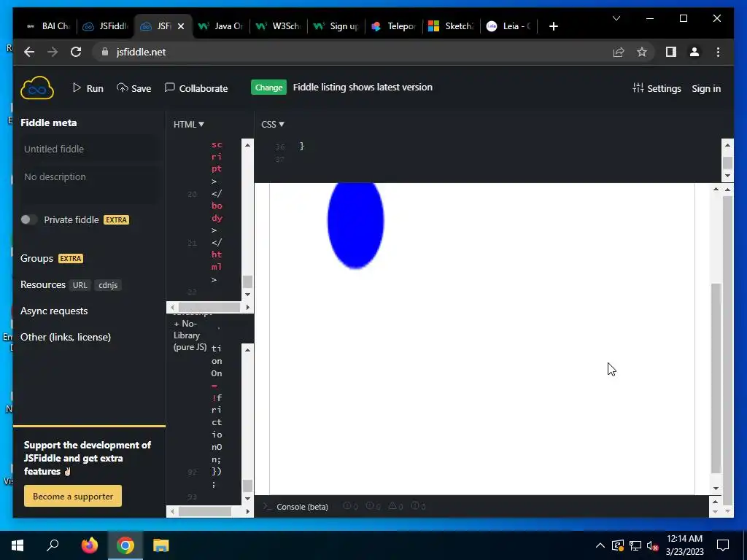Click the JSFiddle cloud logo

37,88
